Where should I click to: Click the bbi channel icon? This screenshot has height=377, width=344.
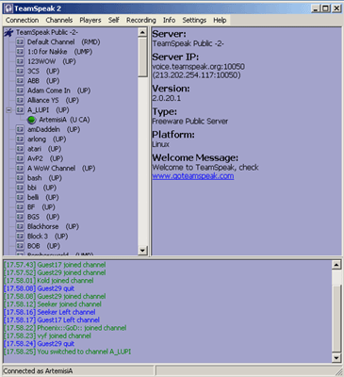point(20,188)
